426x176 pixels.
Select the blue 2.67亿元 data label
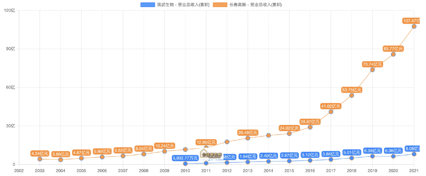pos(289,156)
